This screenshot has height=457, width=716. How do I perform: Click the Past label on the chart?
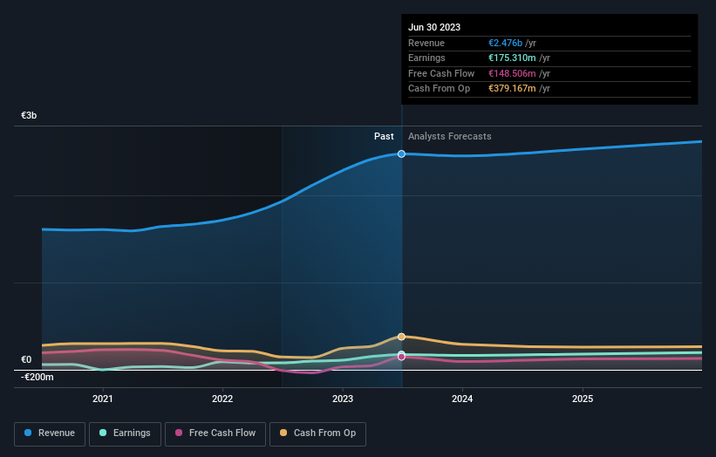pos(384,137)
